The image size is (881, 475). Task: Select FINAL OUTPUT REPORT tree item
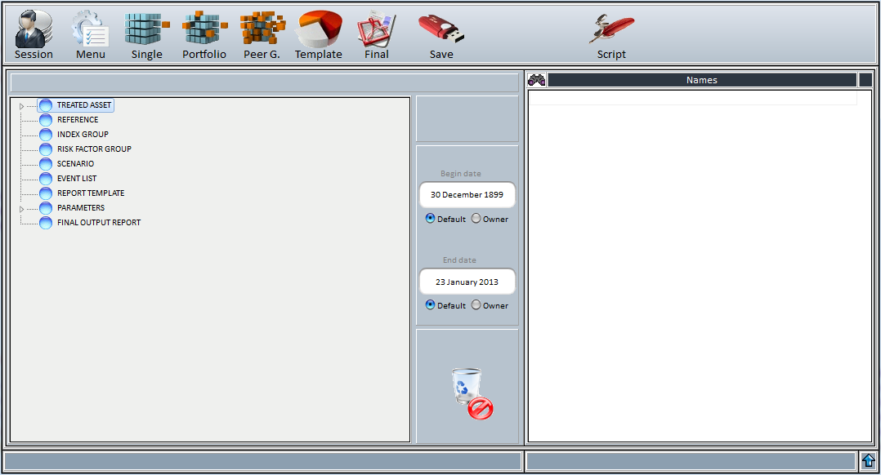click(x=98, y=223)
